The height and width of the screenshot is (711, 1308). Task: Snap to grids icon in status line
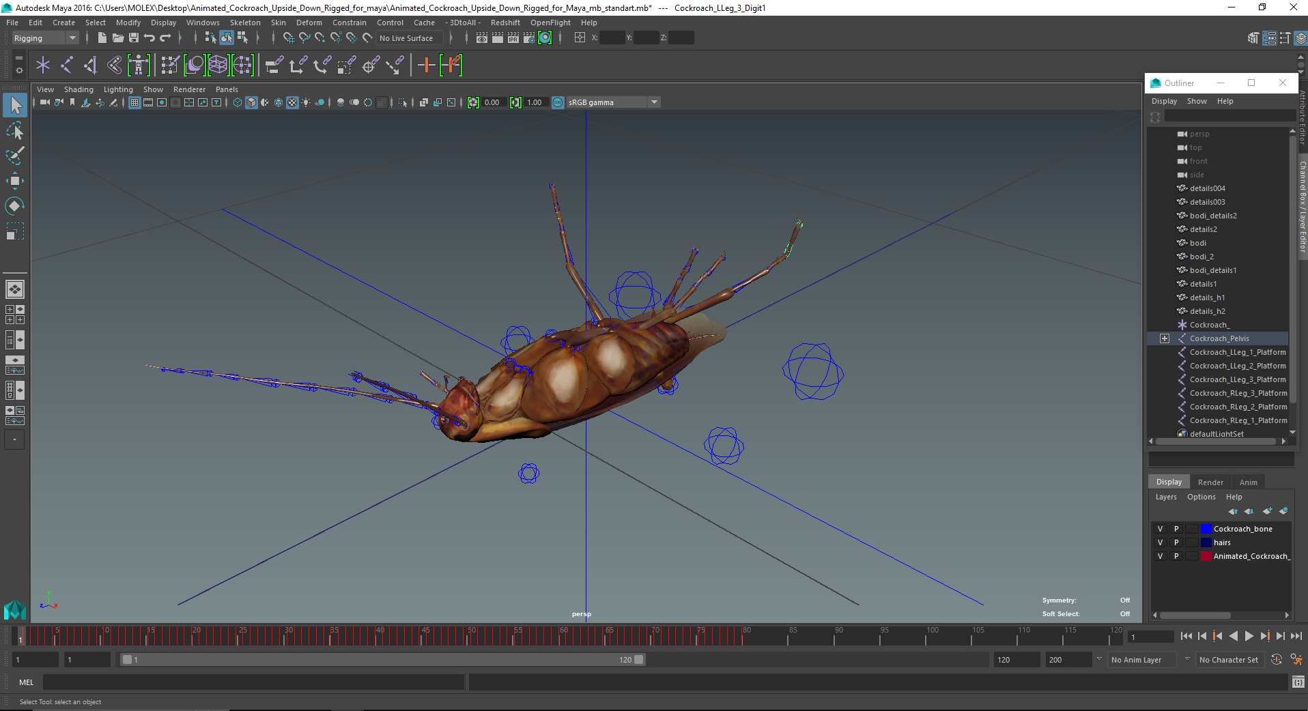point(289,38)
